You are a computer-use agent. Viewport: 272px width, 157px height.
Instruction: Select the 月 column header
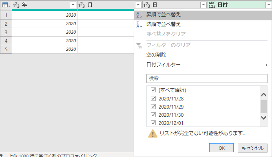coord(110,5)
